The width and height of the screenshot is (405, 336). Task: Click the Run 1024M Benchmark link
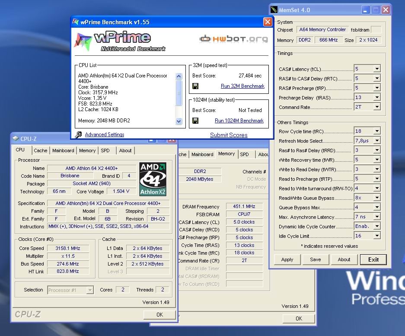pos(239,121)
